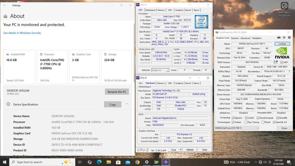Click the Default string field in CPU-Z Mainboard

[x=199, y=94]
